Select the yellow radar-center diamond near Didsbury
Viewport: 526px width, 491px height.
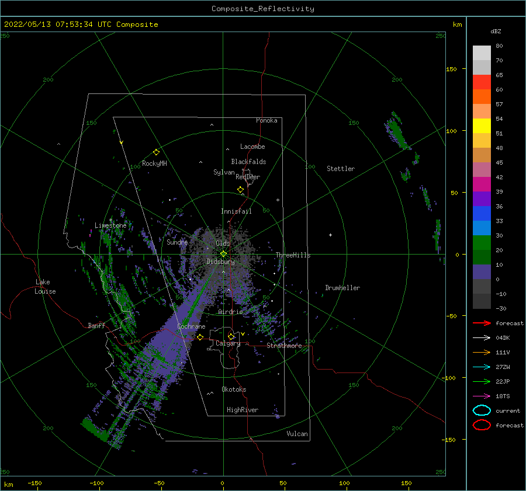pos(223,254)
